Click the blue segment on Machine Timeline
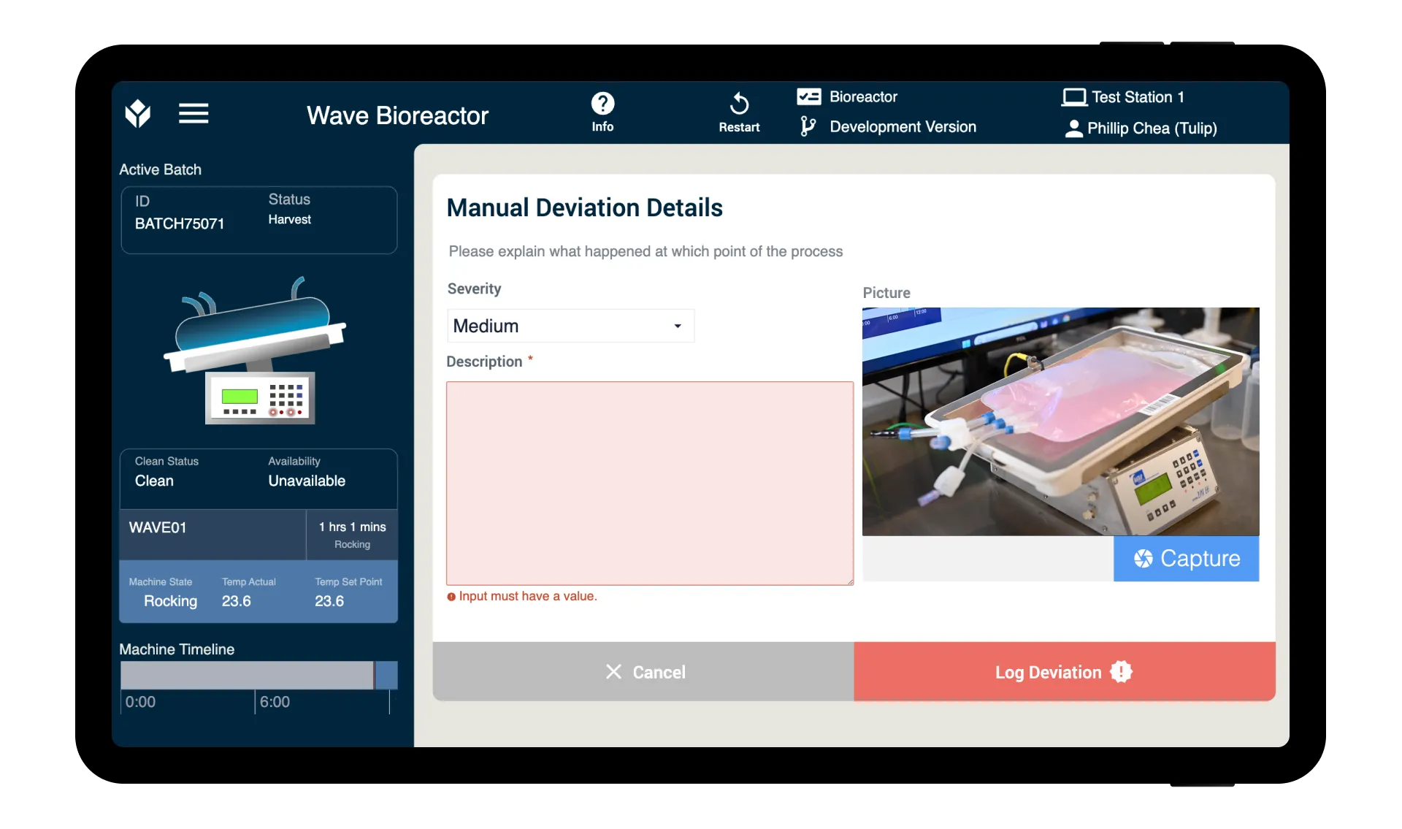The height and width of the screenshot is (829, 1402). tap(386, 676)
